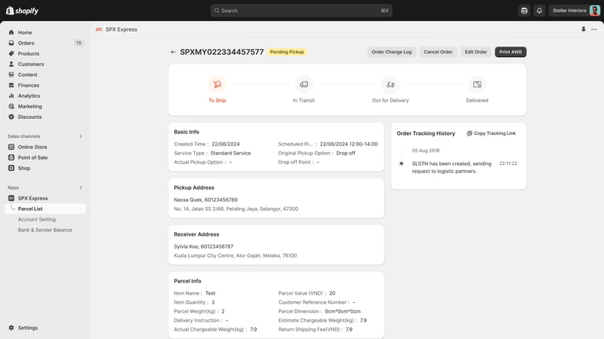Click the tracking history timeline dot
The image size is (604, 339).
click(x=402, y=163)
